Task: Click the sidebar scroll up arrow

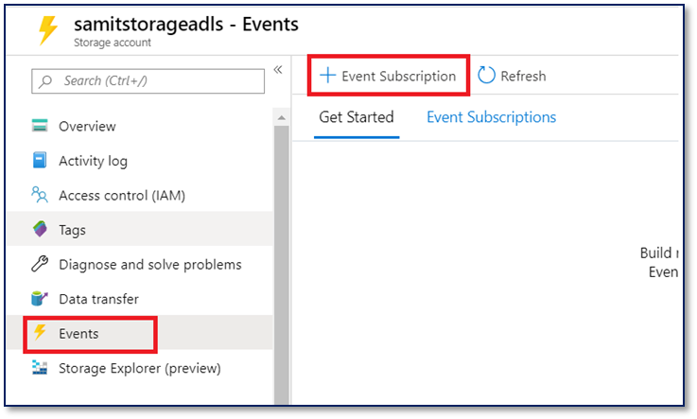Action: 281,116
